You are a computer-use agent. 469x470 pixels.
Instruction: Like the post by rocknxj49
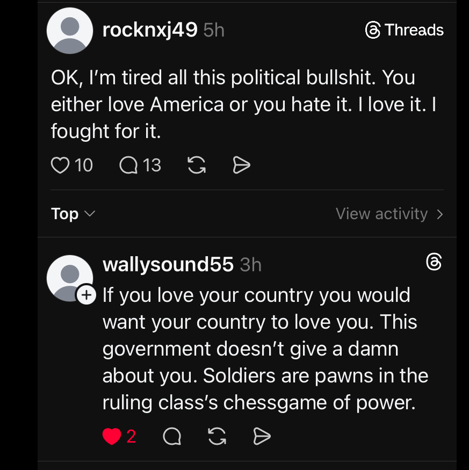pyautogui.click(x=60, y=165)
